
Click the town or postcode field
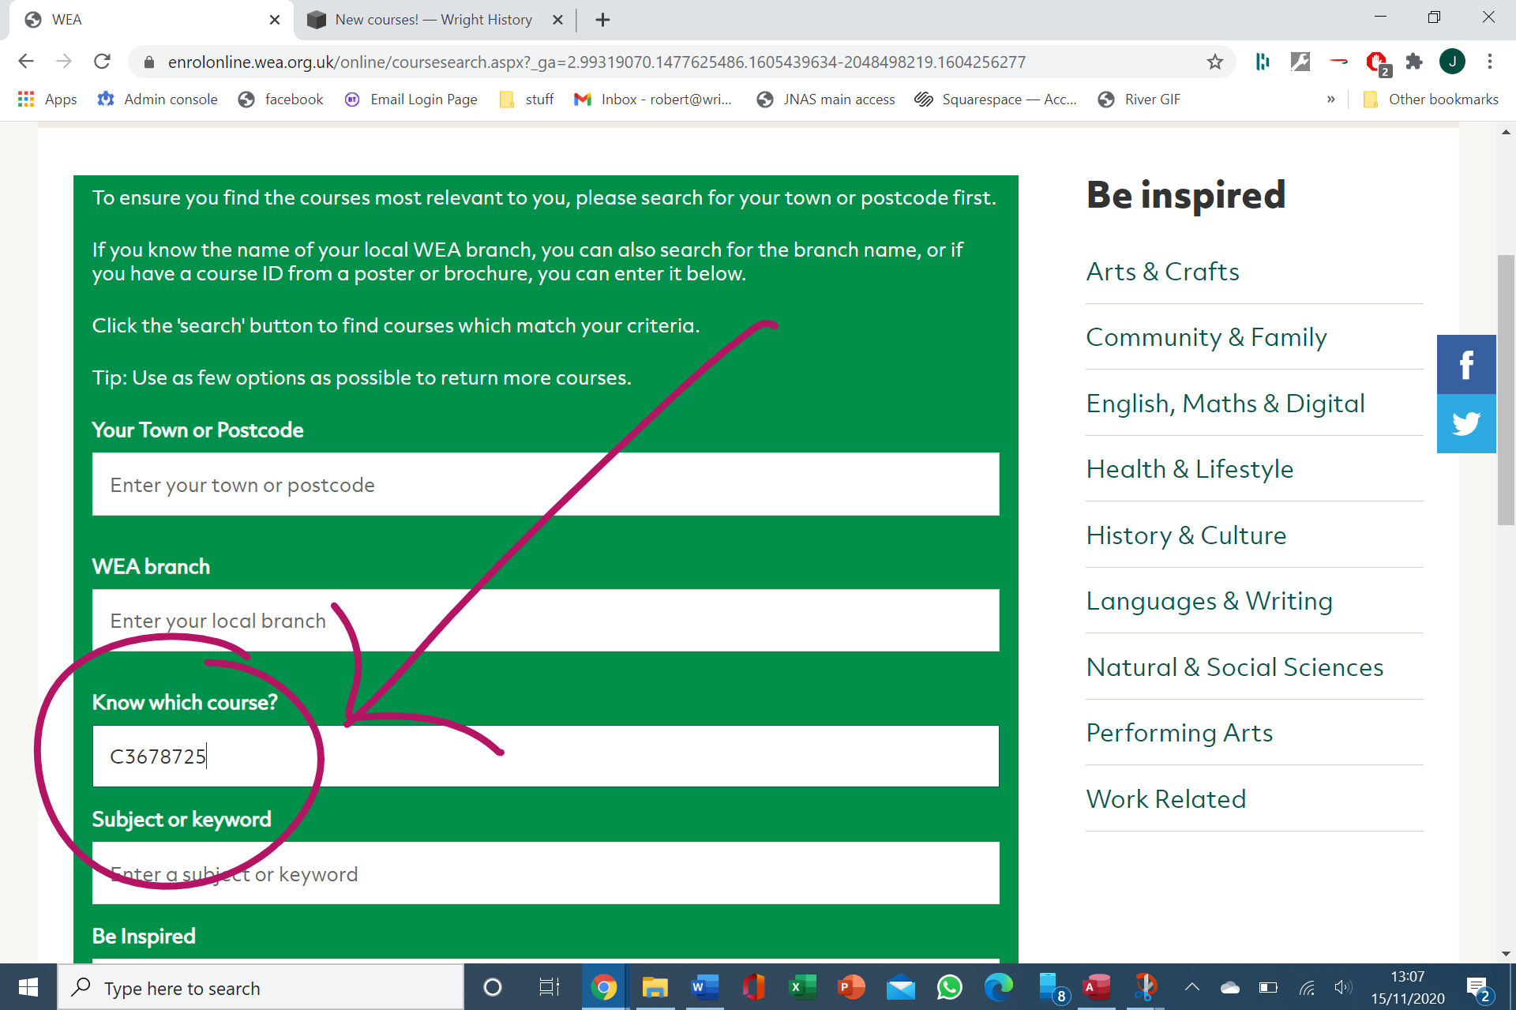546,484
